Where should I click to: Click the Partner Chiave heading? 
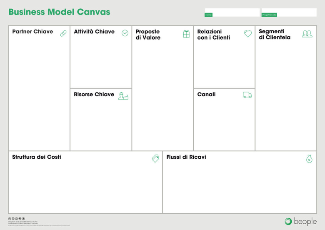(x=32, y=32)
